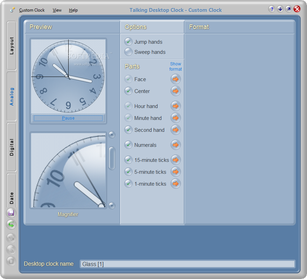Screen dimensions: 307x279
Task: Click the magnifier zoom slider handle
Action: [x=112, y=158]
